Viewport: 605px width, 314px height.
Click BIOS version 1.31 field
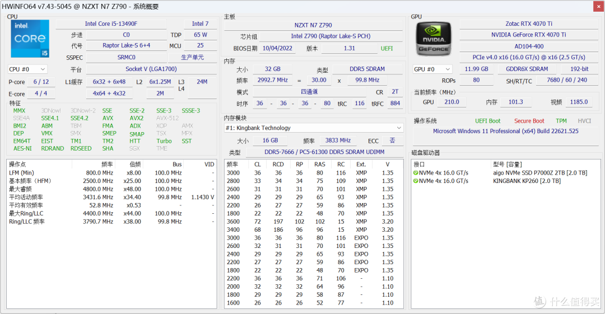pos(349,49)
